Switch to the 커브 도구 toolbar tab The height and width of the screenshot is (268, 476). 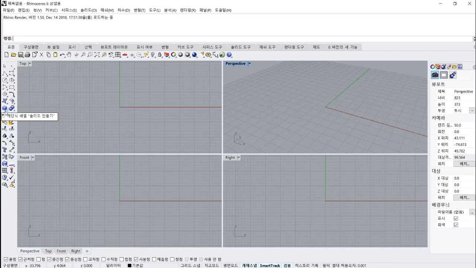click(185, 47)
